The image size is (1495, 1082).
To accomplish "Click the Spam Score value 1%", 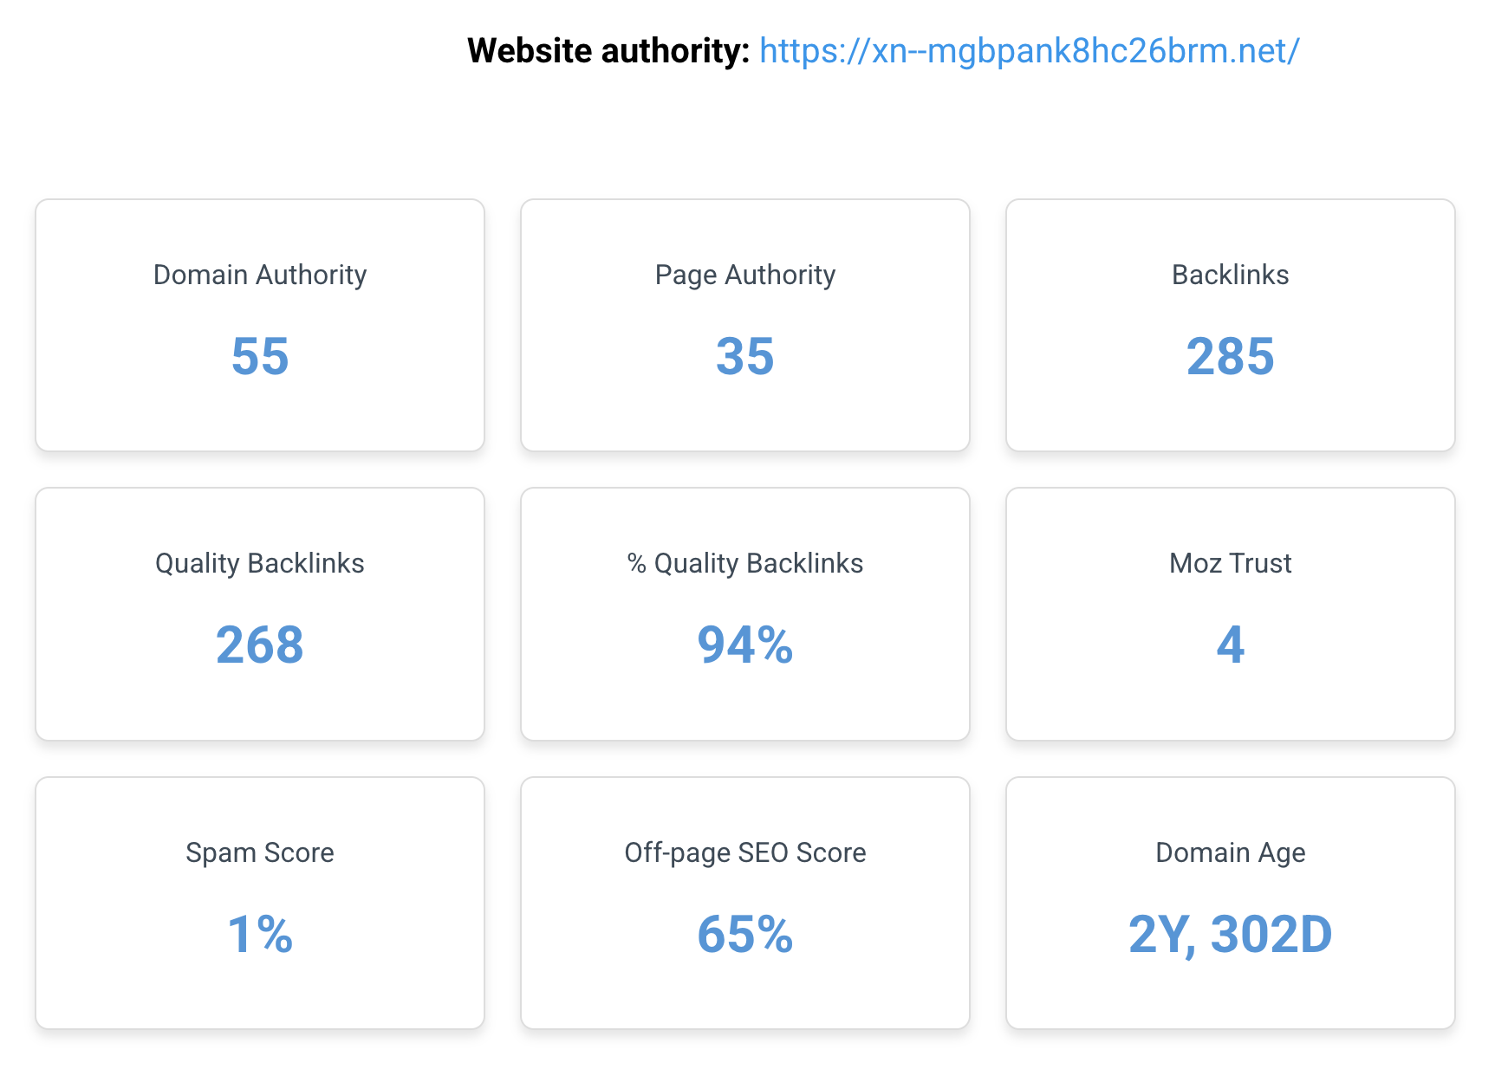I will (x=260, y=935).
